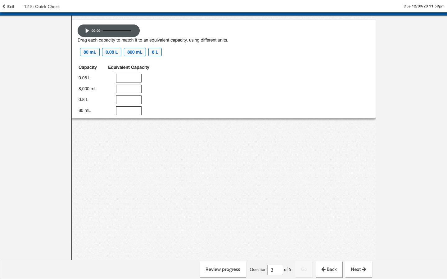
Task: Advance to the next question
Action: coord(359,269)
